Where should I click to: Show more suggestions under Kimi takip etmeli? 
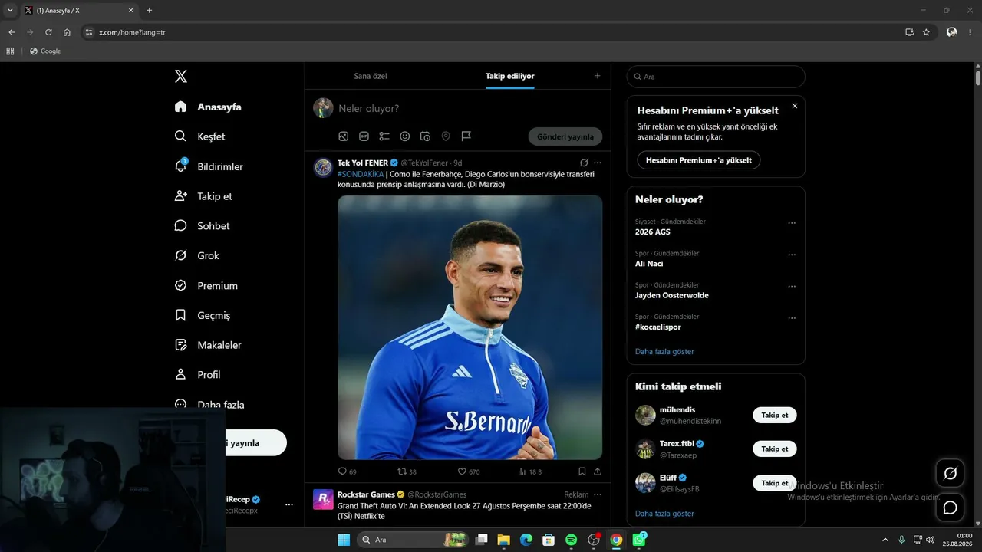tap(664, 513)
